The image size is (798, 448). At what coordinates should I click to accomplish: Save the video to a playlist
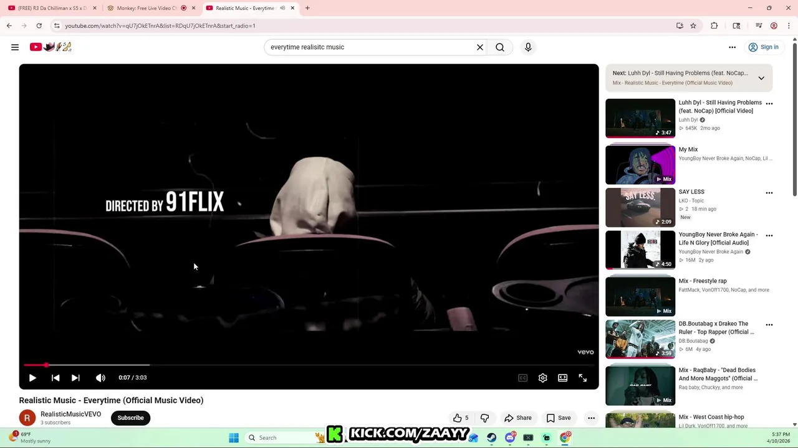tap(559, 418)
